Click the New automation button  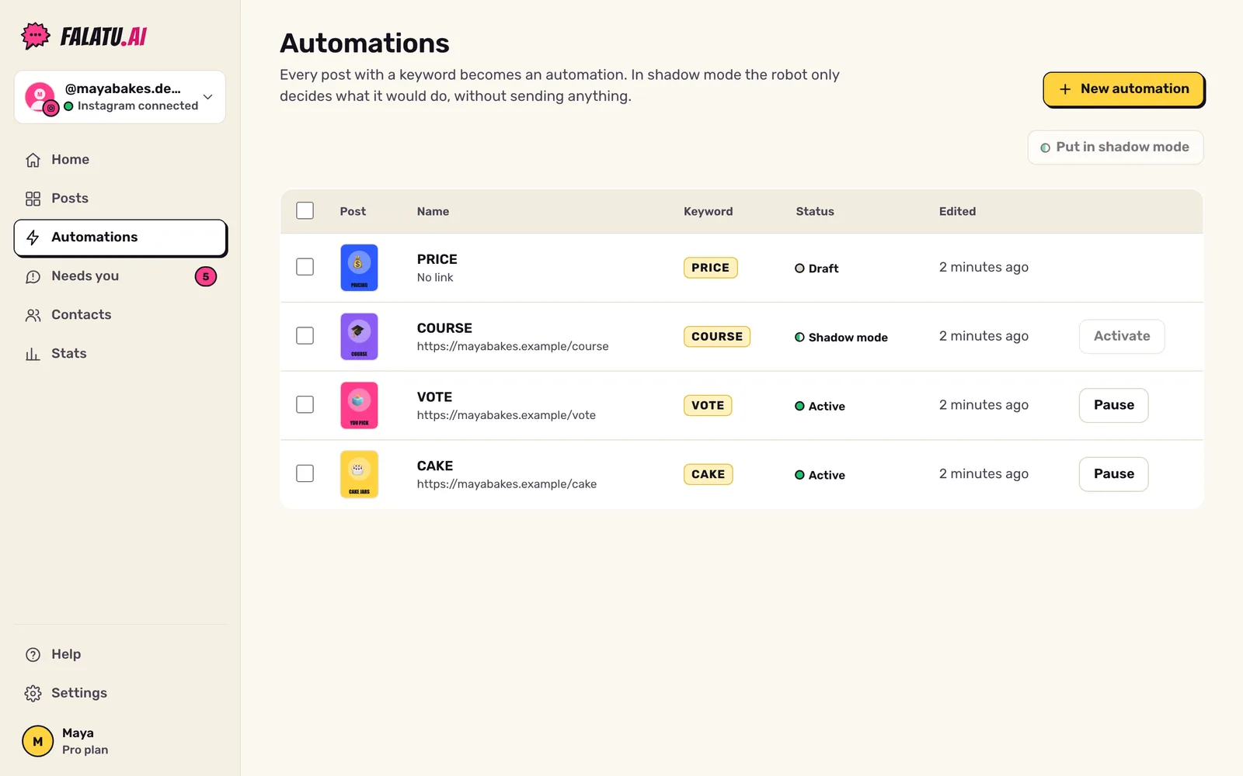point(1123,89)
